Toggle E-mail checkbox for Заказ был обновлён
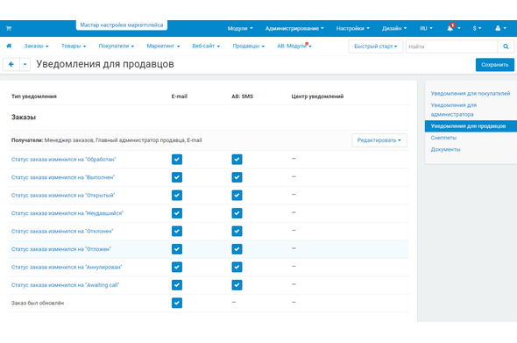 click(177, 303)
